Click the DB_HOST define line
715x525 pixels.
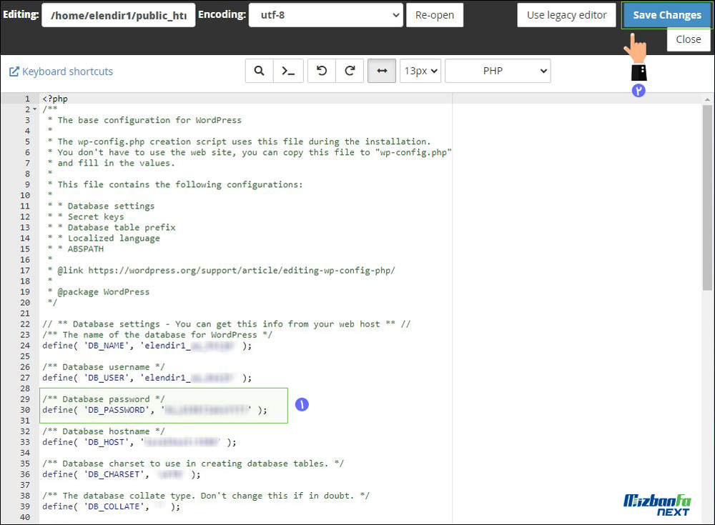139,442
